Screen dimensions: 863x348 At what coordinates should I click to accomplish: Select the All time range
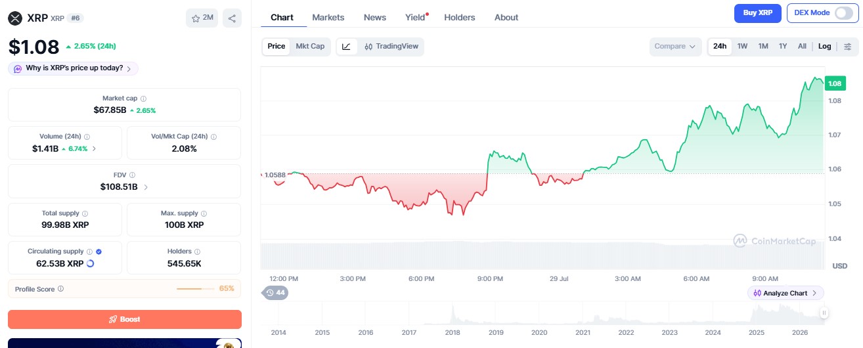802,47
